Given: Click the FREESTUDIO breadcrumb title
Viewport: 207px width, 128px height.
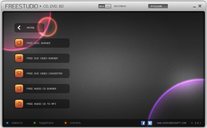Looking at the screenshot, I should (x=21, y=6).
